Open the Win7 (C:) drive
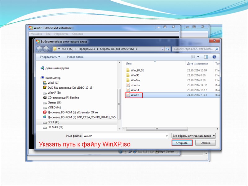The image size is (248, 186). [51, 83]
